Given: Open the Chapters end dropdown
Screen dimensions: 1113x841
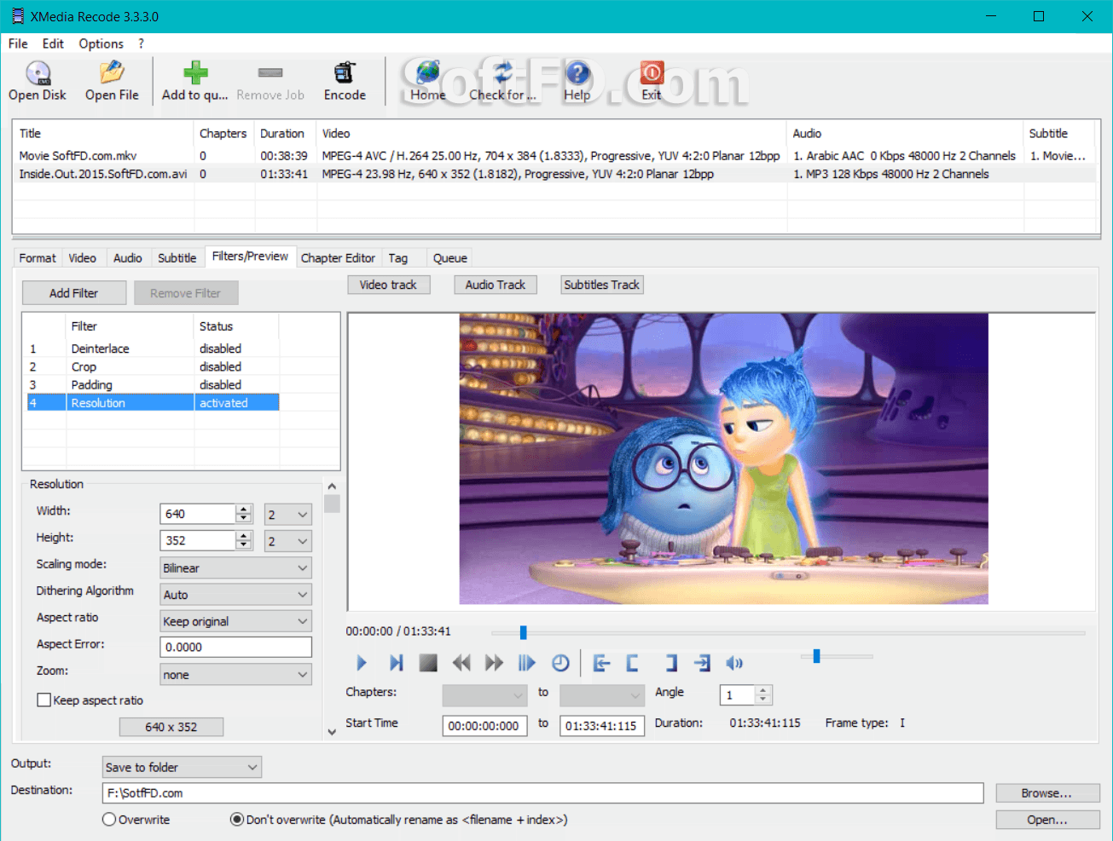Looking at the screenshot, I should point(602,695).
